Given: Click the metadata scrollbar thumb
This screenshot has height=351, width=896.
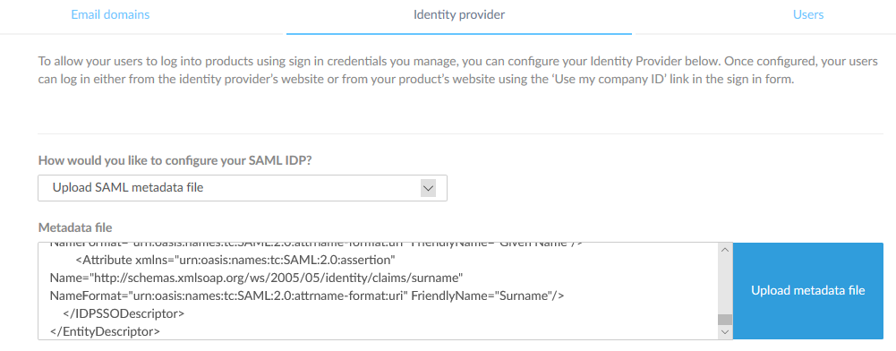Looking at the screenshot, I should pyautogui.click(x=724, y=320).
